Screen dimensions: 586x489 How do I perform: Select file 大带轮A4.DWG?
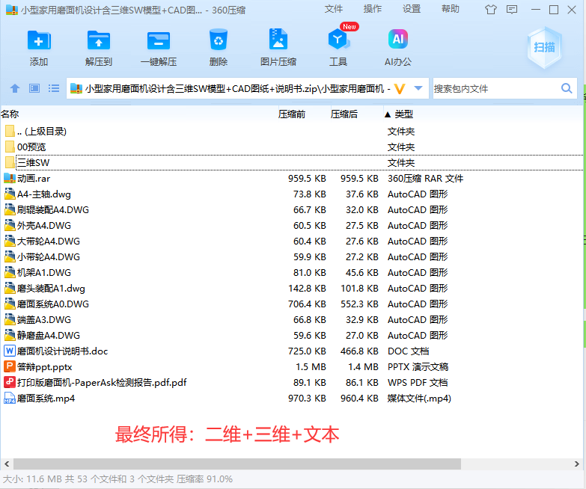click(49, 242)
